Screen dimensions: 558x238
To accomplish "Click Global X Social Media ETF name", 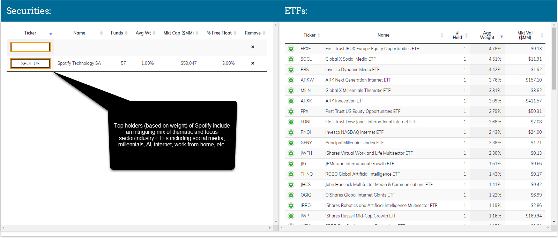I will [350, 59].
